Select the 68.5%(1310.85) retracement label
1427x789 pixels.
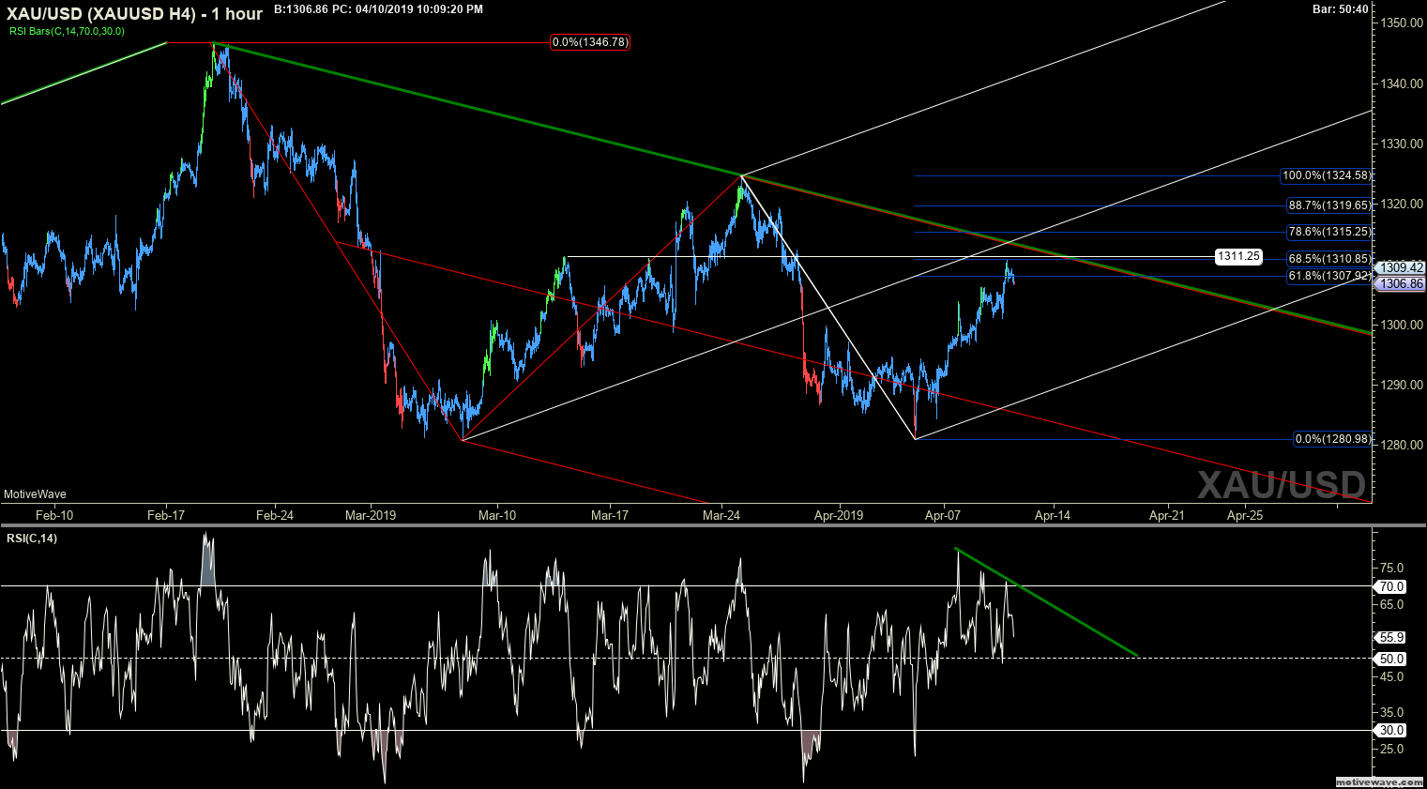[1329, 259]
